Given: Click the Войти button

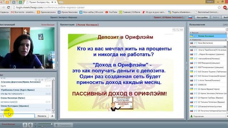Looking at the screenshot, I should (x=216, y=17).
